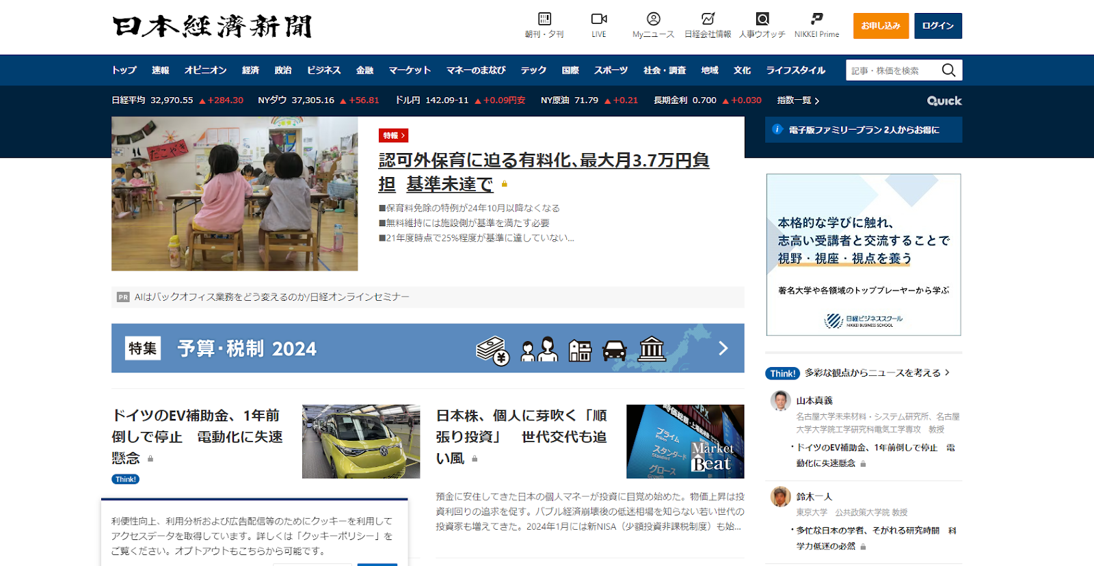Click the ログイン button
The image size is (1094, 566).
938,26
